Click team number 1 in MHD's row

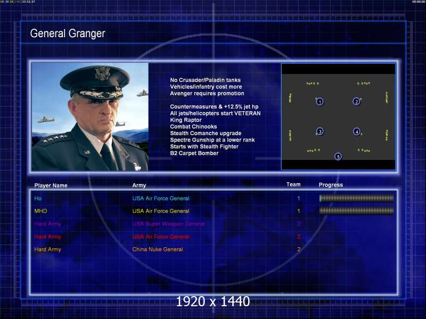pos(299,211)
